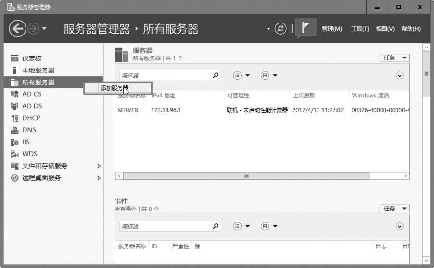
Task: Open the 管理(M) menu
Action: click(x=332, y=29)
